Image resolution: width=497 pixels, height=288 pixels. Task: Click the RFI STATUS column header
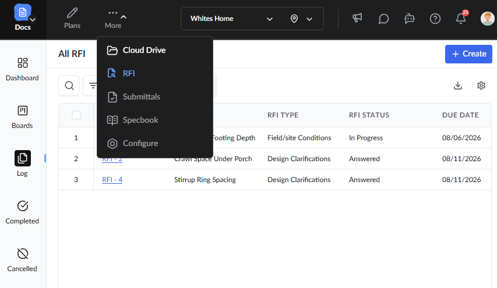369,115
